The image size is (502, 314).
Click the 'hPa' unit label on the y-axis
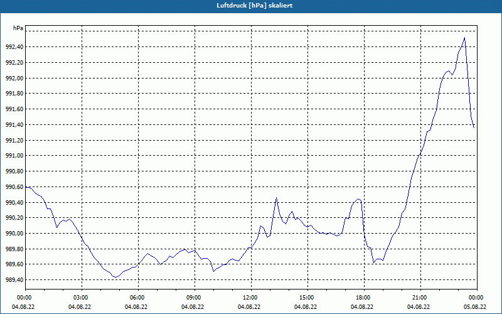(x=18, y=28)
